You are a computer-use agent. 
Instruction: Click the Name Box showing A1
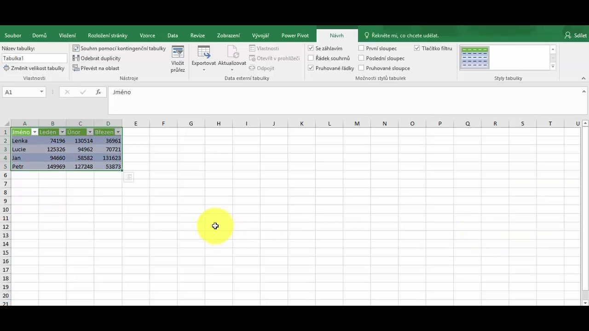coord(20,92)
